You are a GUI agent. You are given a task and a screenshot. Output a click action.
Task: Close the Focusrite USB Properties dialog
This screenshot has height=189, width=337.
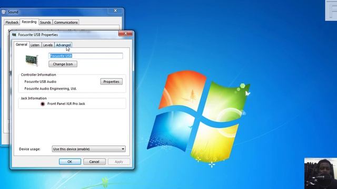click(x=125, y=34)
